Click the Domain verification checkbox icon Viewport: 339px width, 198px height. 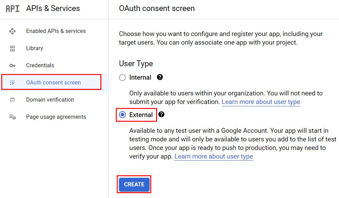12,100
